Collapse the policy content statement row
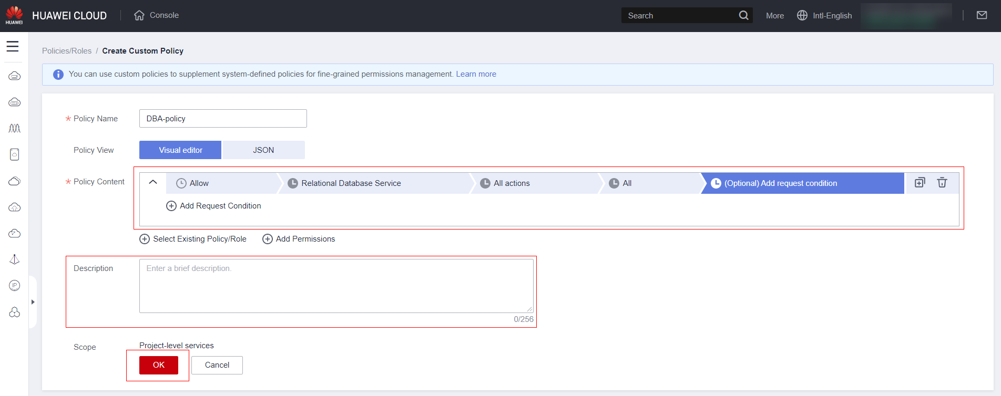Viewport: 1001px width, 396px height. pyautogui.click(x=153, y=182)
